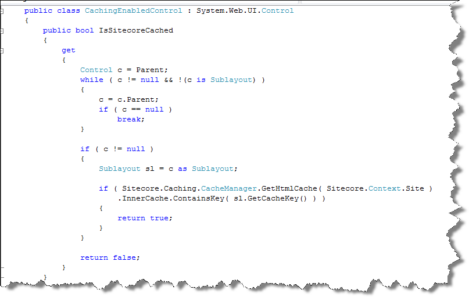
Task: Click the 'while' keyword
Action: 92,80
